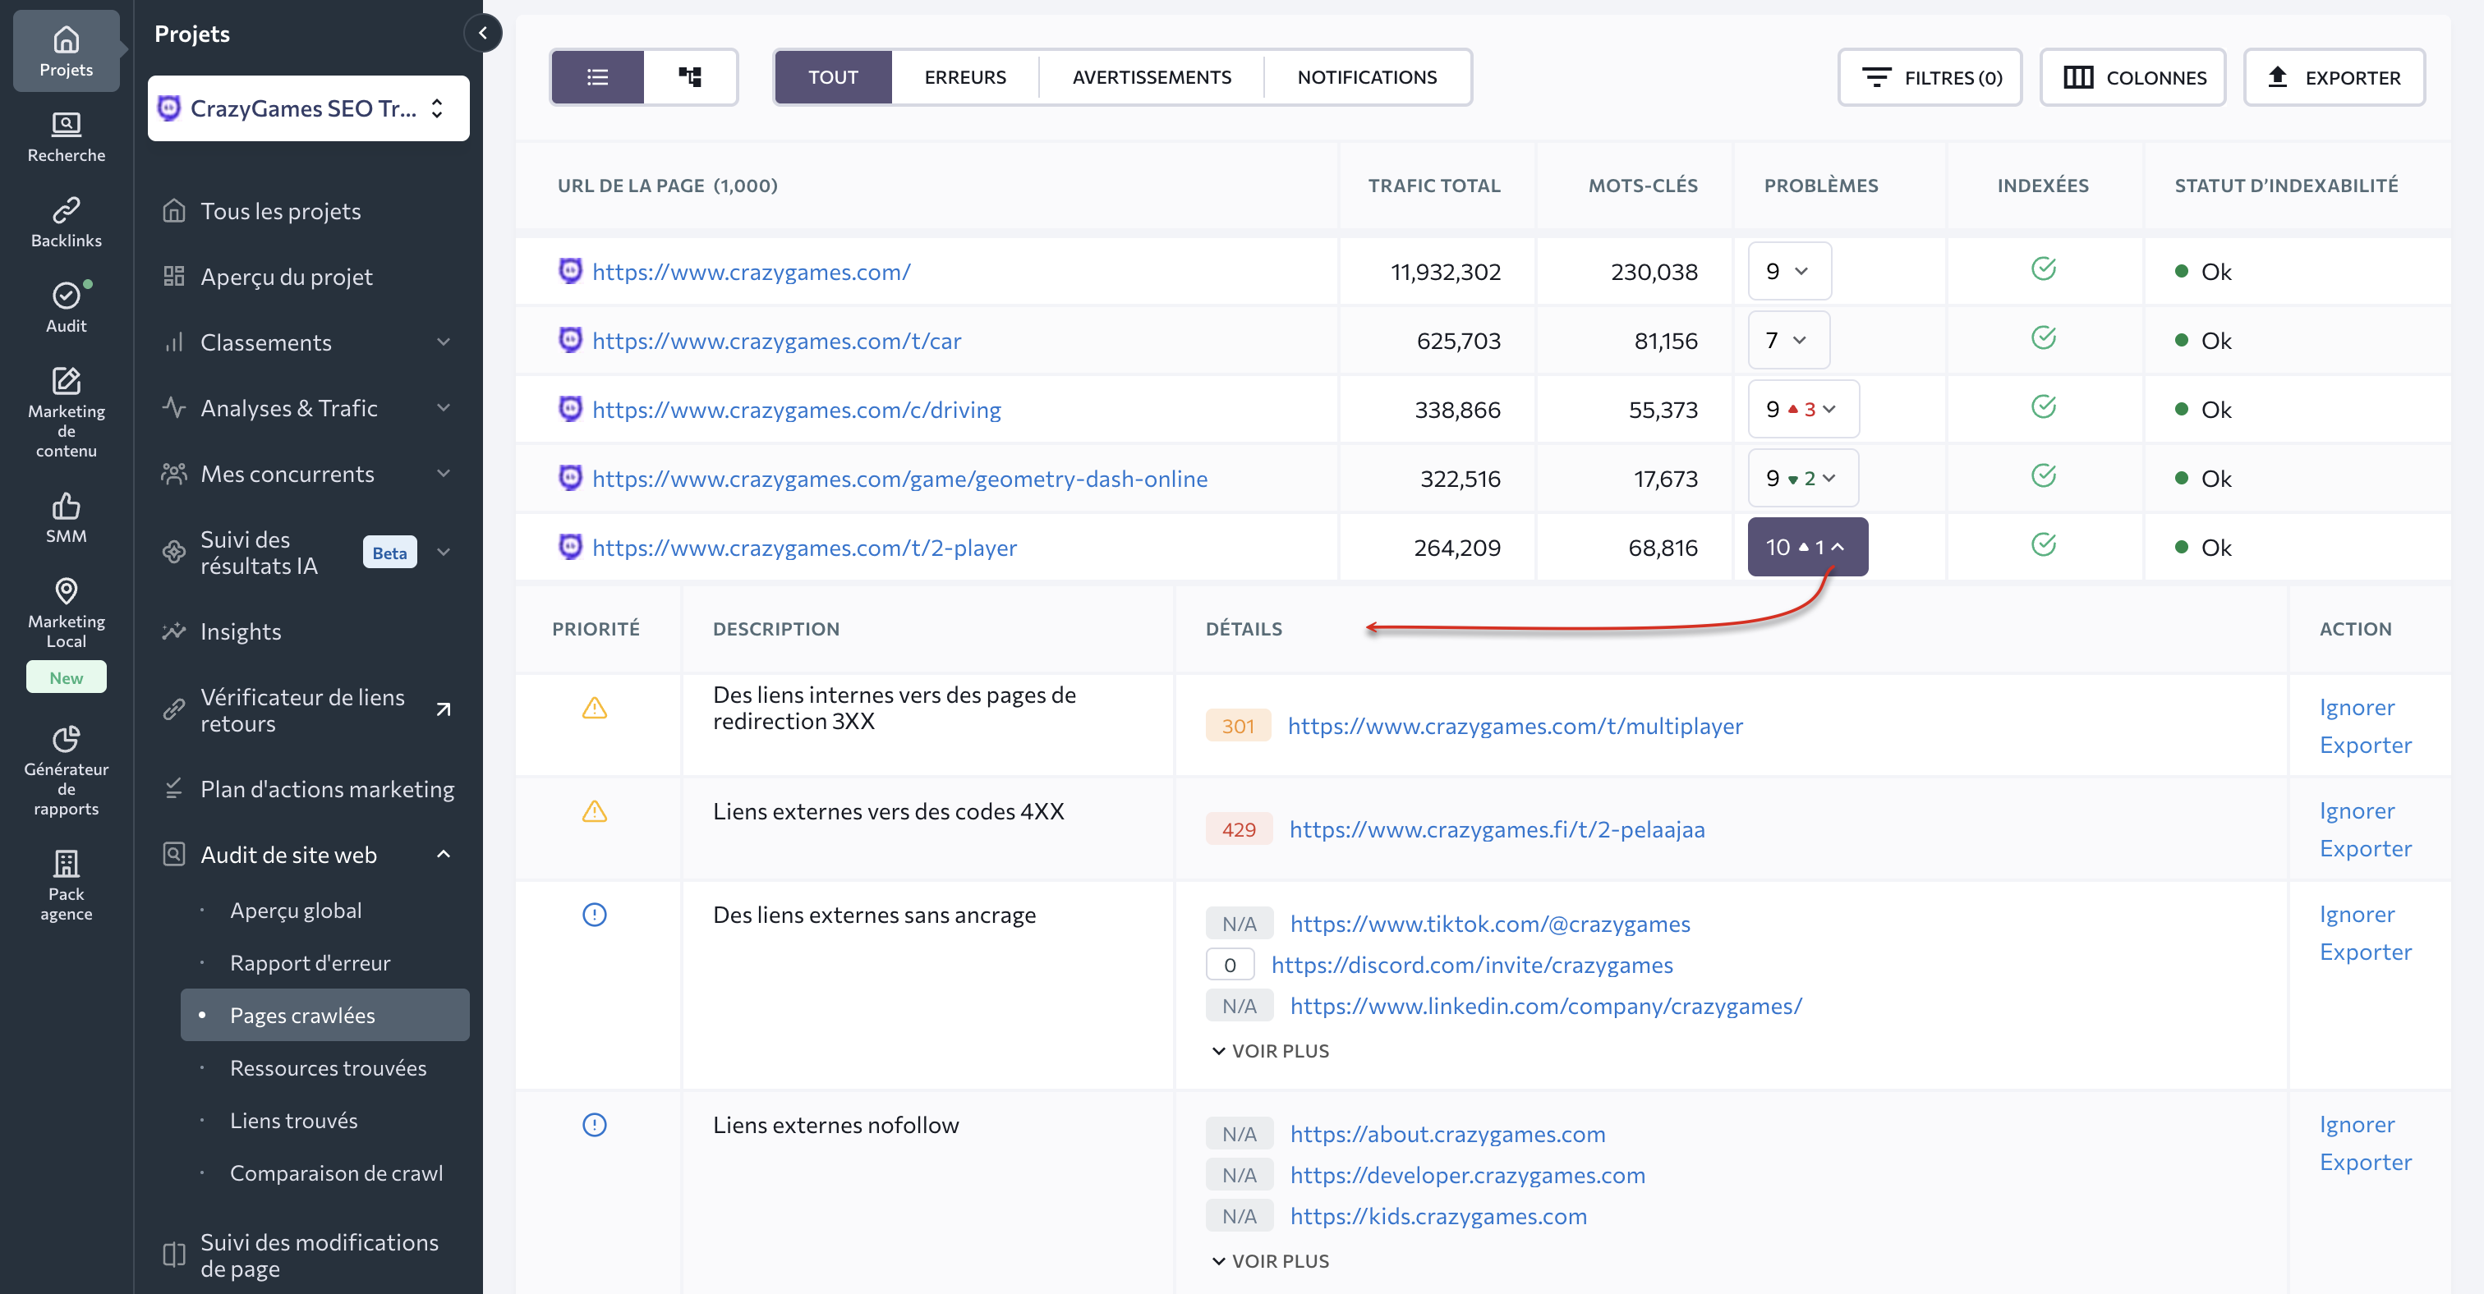The height and width of the screenshot is (1294, 2484).
Task: Click the EXPORTER button
Action: coord(2334,77)
